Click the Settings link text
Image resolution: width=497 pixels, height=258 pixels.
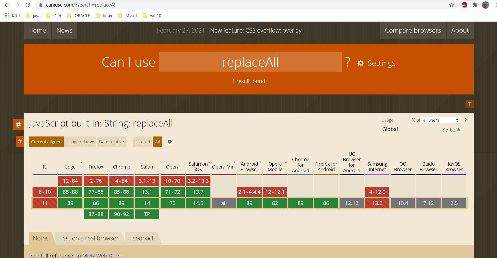(x=381, y=63)
